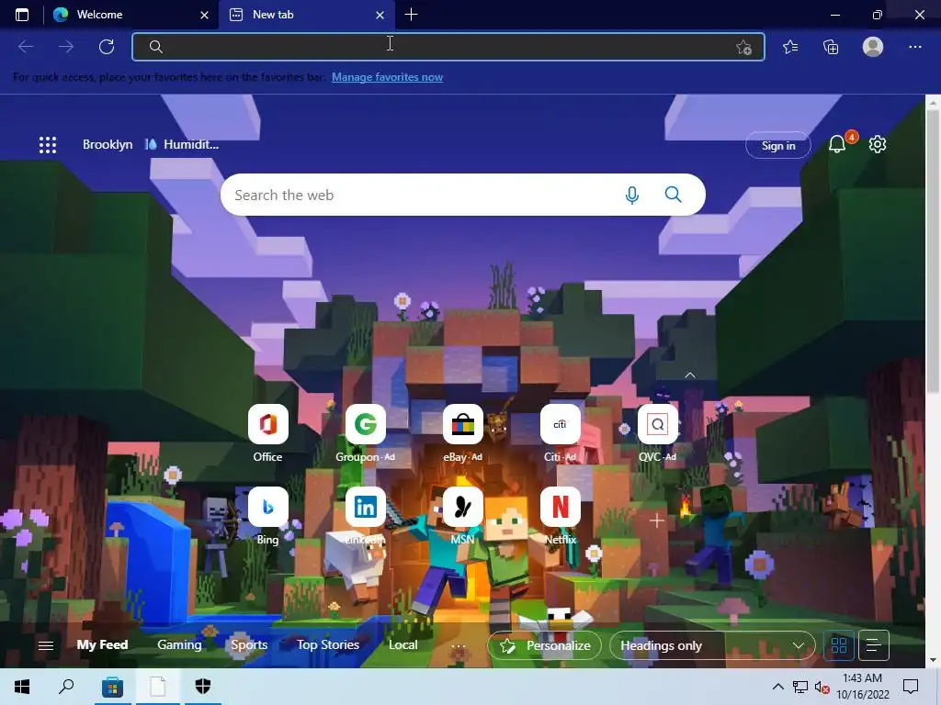941x705 pixels.
Task: Open Windows Security from taskbar
Action: click(203, 687)
